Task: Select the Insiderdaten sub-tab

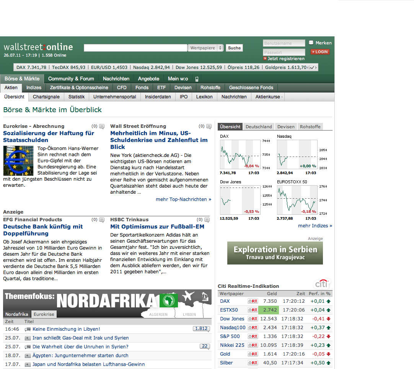Action: 158,97
